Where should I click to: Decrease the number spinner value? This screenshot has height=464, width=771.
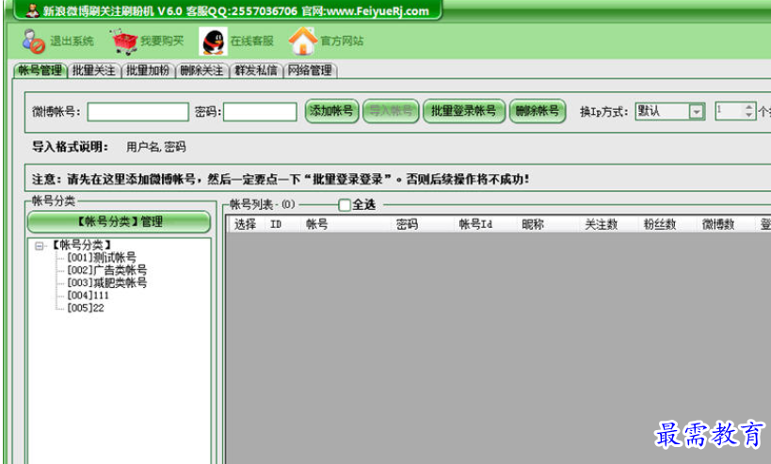point(748,116)
